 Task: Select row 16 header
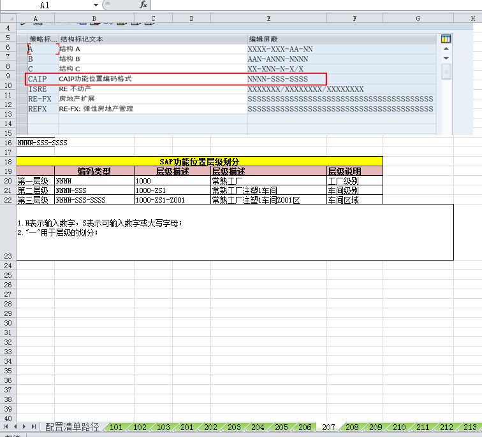click(8, 143)
